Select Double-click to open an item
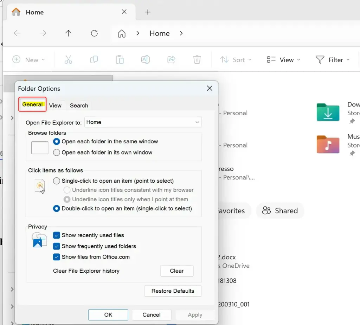The image size is (360, 325). pyautogui.click(x=122, y=208)
